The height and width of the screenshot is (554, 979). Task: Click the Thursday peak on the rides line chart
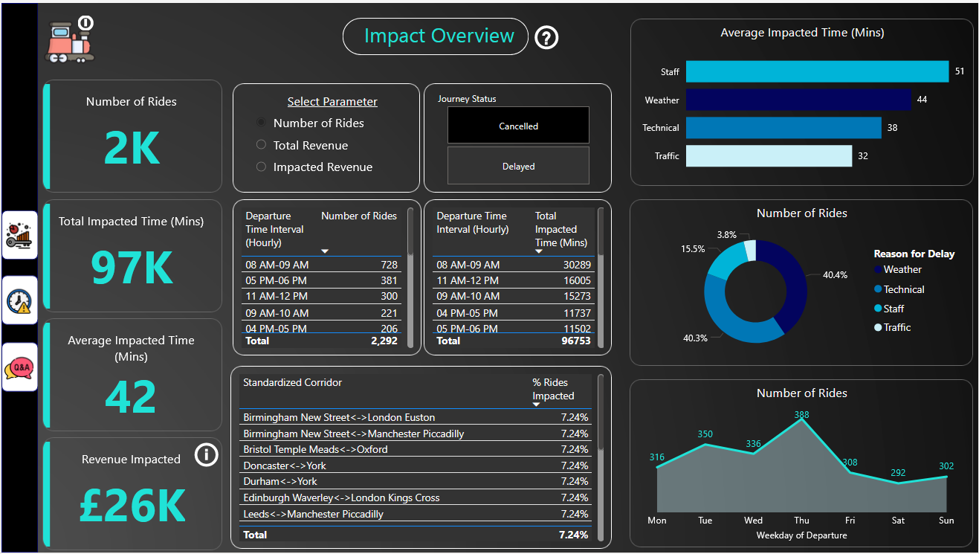801,420
